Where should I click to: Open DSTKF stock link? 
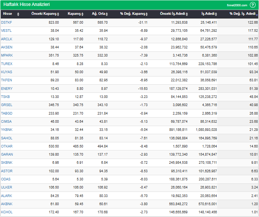click(7, 23)
